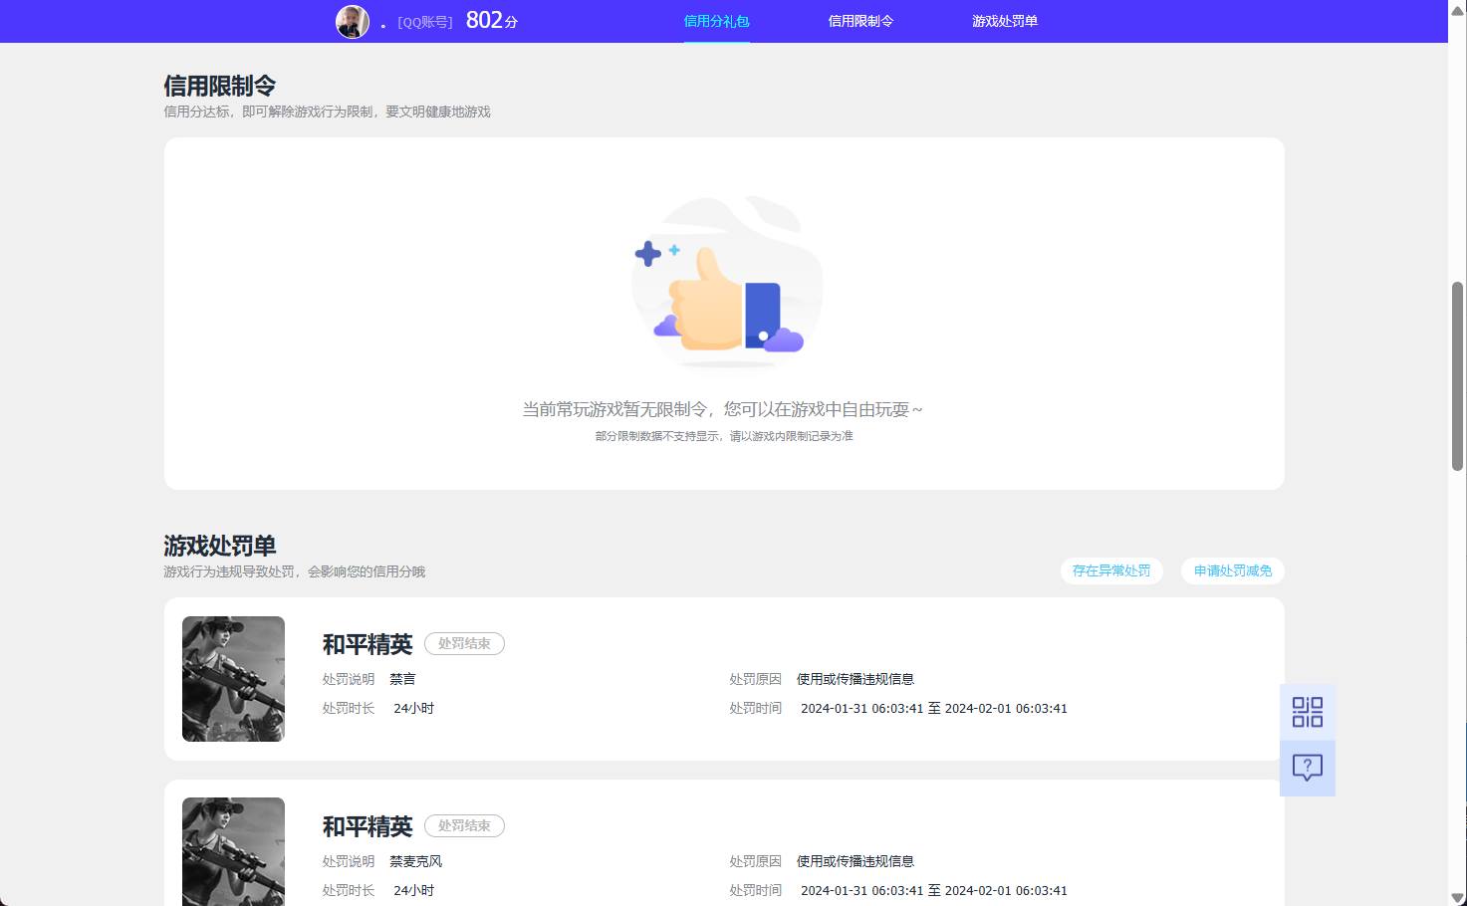Click the 信用限制令 section heading
1467x906 pixels.
click(x=220, y=86)
